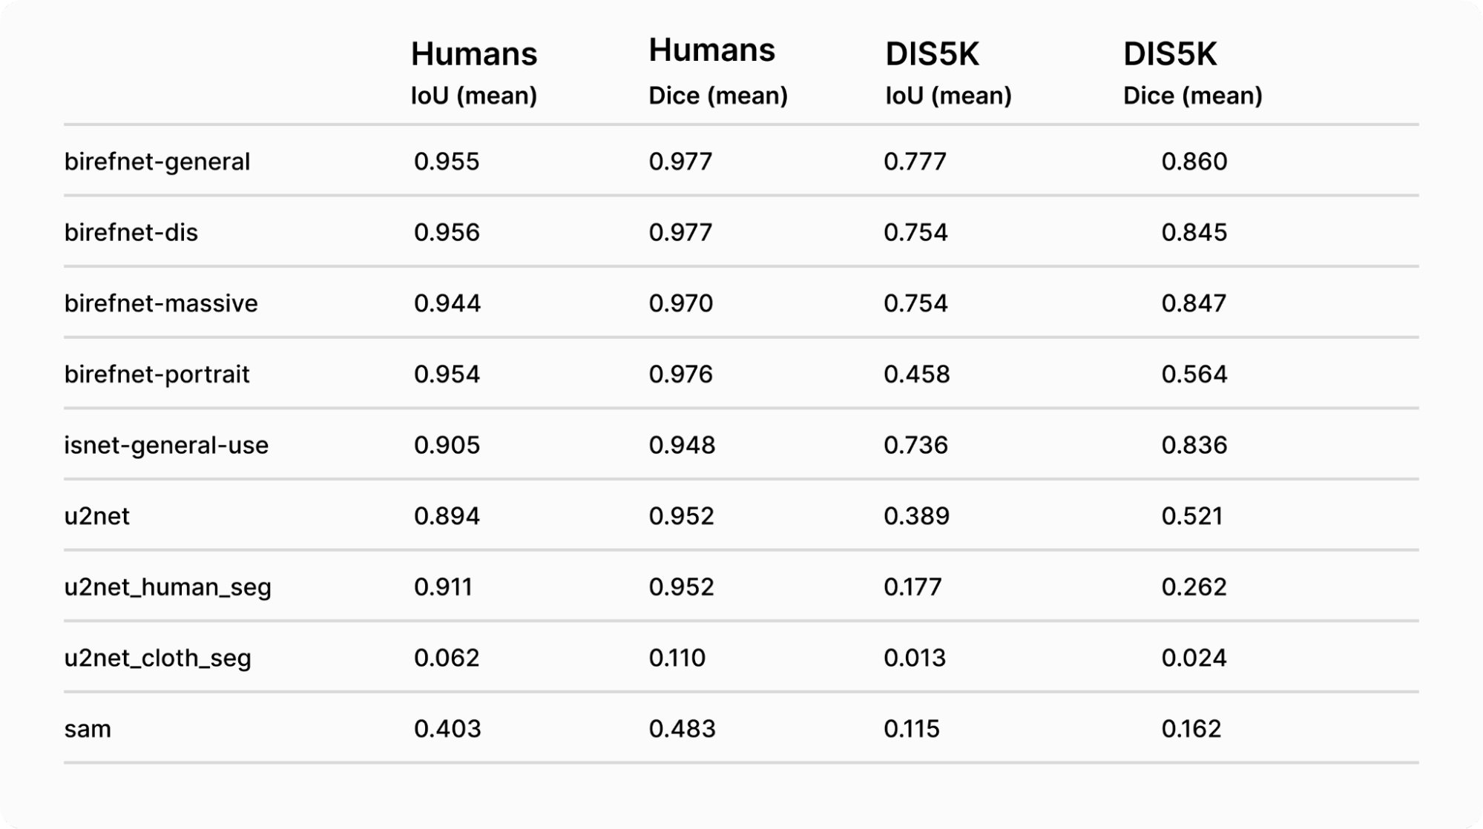Screen dimensions: 1483x829
Task: Click the 0.458 value for birefnet-portrait
Action: pos(916,374)
